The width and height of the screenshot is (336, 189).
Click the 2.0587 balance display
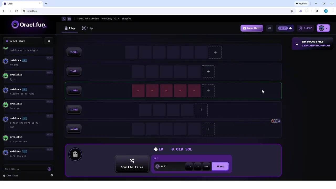coord(306,28)
